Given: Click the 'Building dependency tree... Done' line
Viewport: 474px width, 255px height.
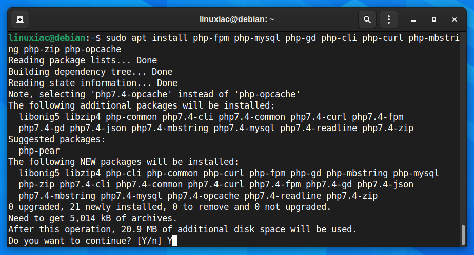Looking at the screenshot, I should pyautogui.click(x=90, y=72).
